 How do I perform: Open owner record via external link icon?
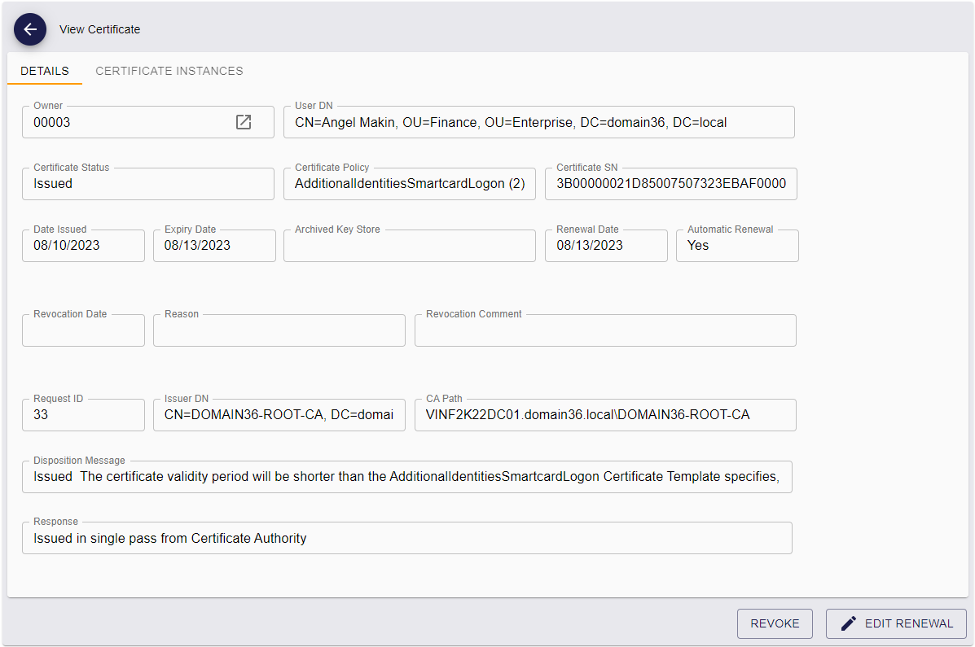pyautogui.click(x=244, y=122)
